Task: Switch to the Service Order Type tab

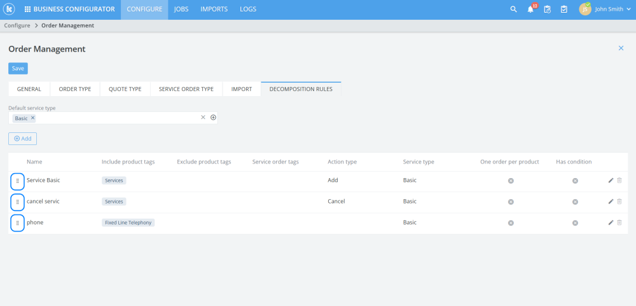Action: pyautogui.click(x=186, y=89)
